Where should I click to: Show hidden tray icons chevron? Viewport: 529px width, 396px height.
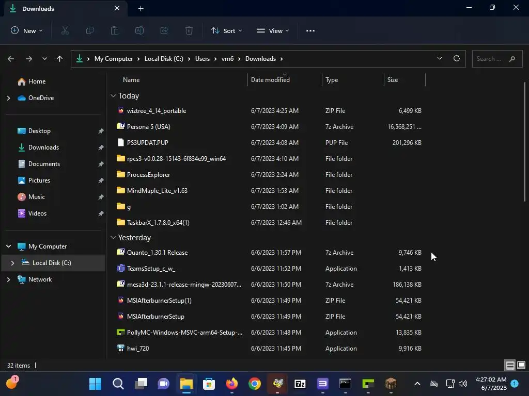point(417,384)
